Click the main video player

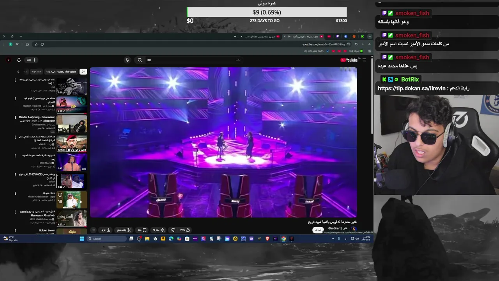pyautogui.click(x=223, y=142)
